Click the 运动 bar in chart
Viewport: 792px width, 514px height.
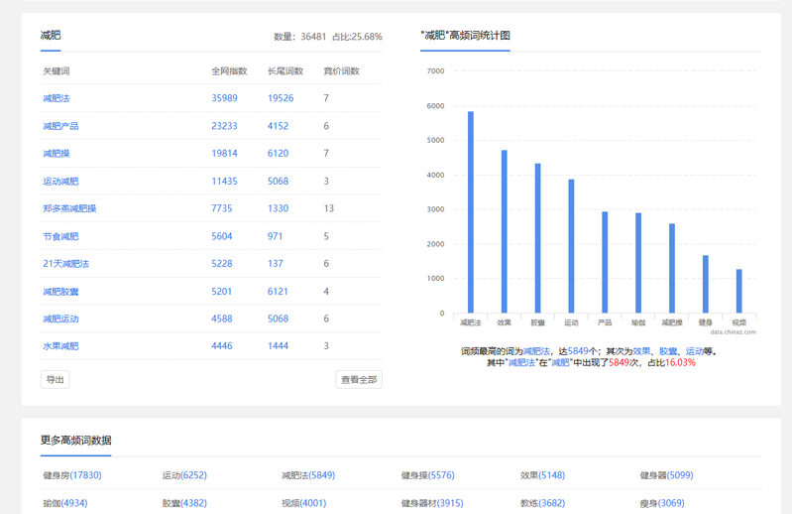571,246
